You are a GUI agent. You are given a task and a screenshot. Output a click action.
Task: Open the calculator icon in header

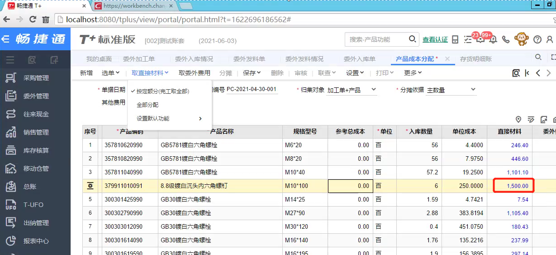(456, 39)
